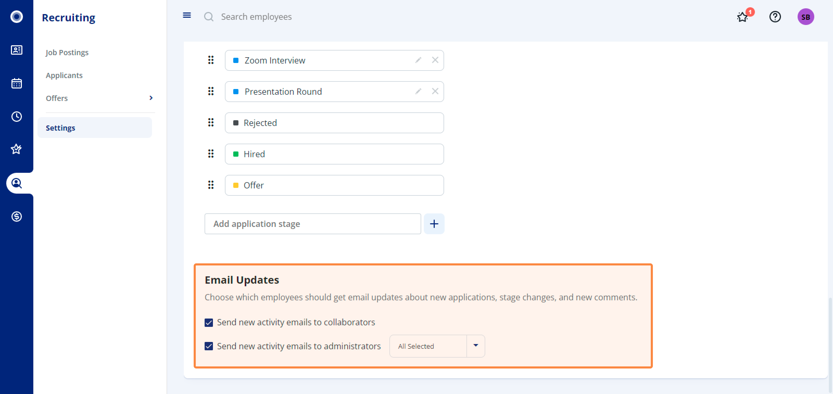Select the Presentation Round stage label
The image size is (833, 394).
tap(283, 92)
